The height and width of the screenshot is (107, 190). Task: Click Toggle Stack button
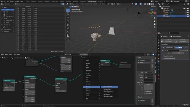point(182,42)
